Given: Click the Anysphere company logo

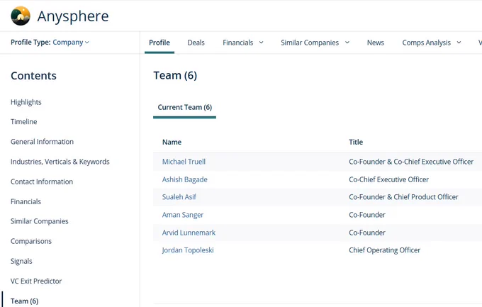Looking at the screenshot, I should tap(21, 16).
